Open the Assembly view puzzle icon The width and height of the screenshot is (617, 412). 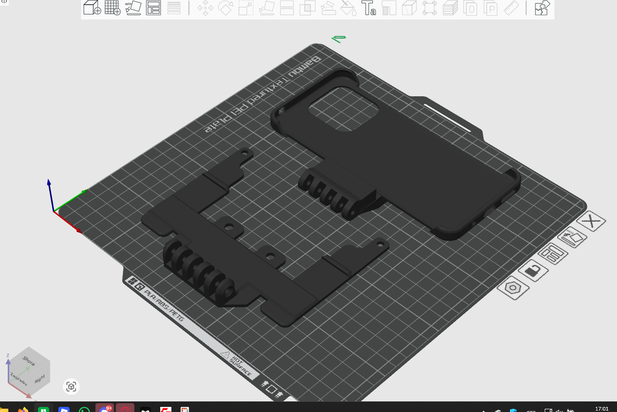point(542,8)
